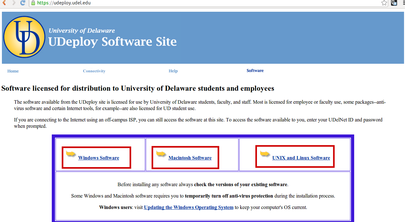Image resolution: width=405 pixels, height=222 pixels.
Task: Click the green padlock security icon
Action: (x=33, y=3)
